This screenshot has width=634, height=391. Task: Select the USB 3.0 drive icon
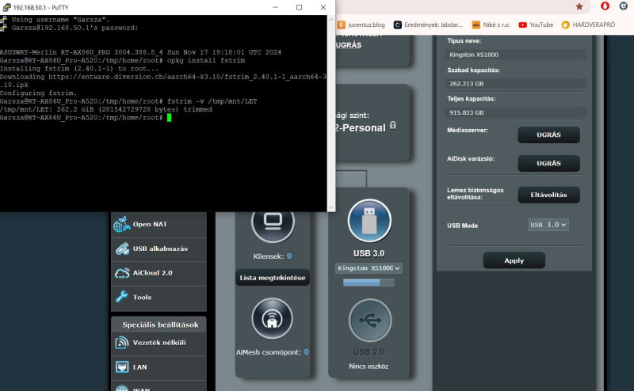pyautogui.click(x=369, y=221)
